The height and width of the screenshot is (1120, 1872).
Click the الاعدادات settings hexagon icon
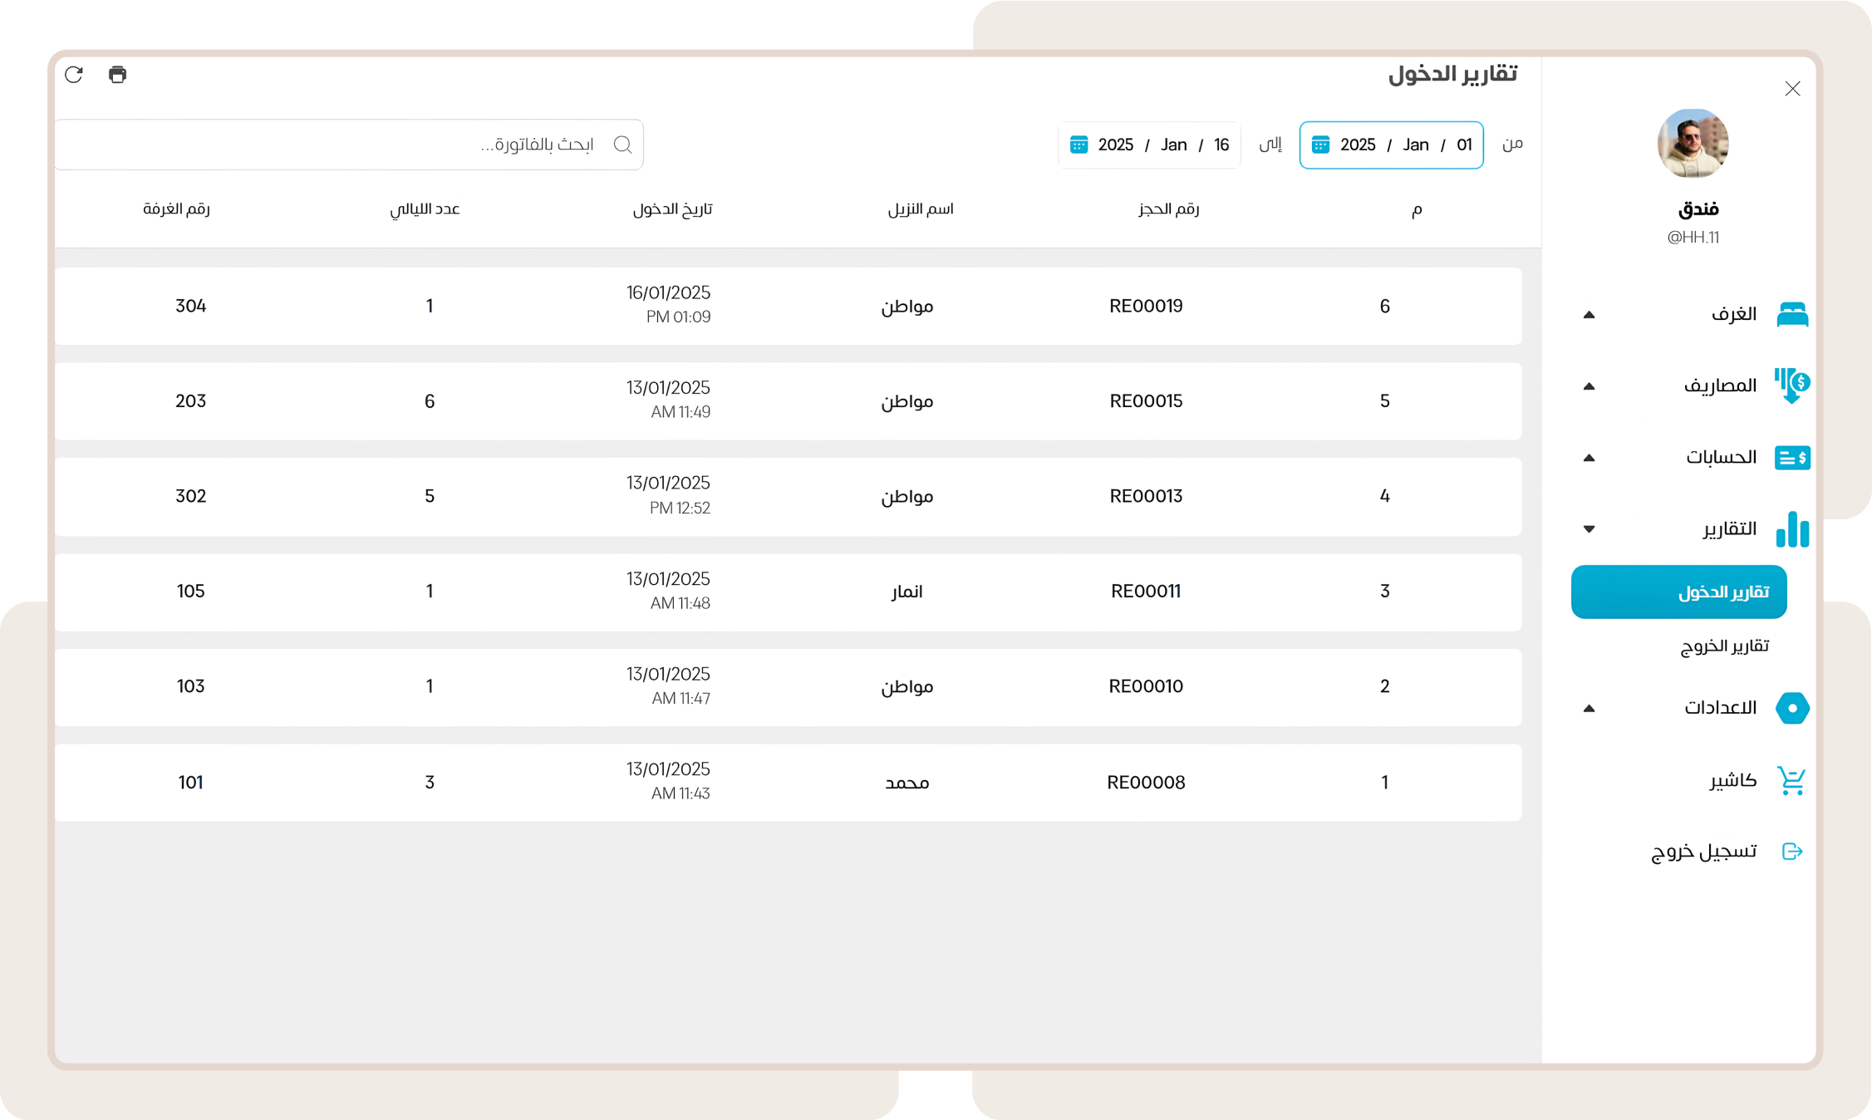[x=1791, y=708]
